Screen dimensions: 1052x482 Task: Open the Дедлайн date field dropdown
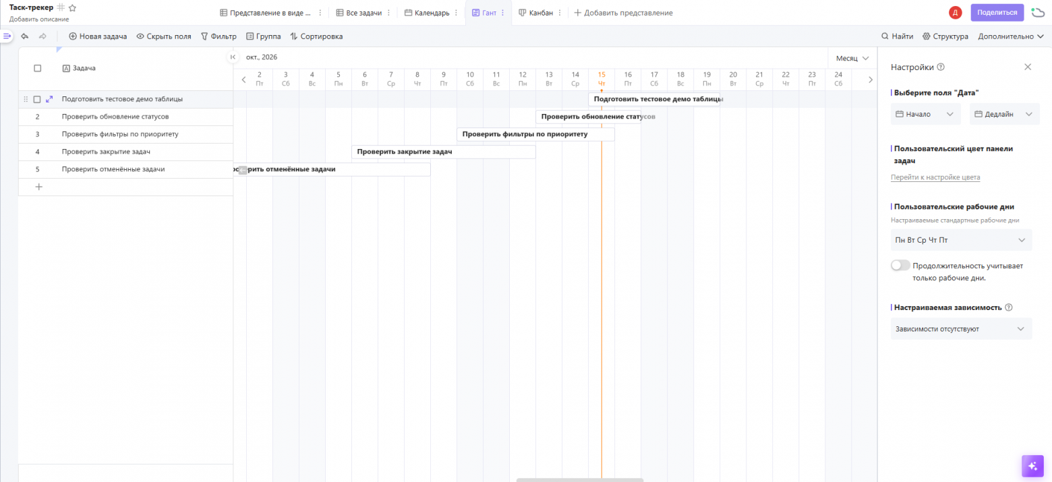(1005, 114)
